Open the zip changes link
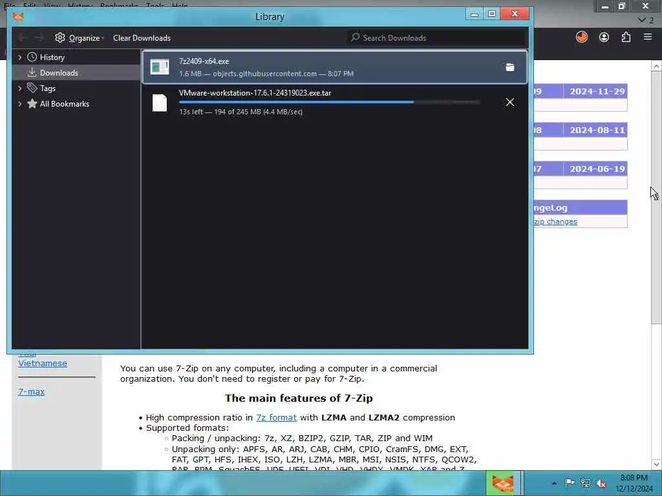The width and height of the screenshot is (662, 496). pyautogui.click(x=555, y=222)
